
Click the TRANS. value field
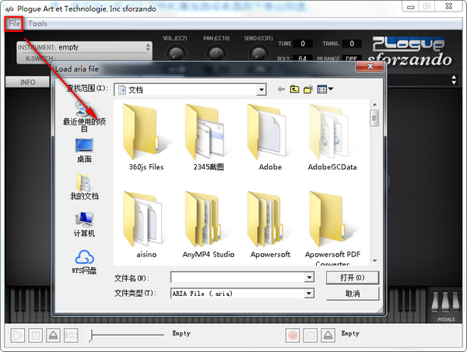point(352,44)
